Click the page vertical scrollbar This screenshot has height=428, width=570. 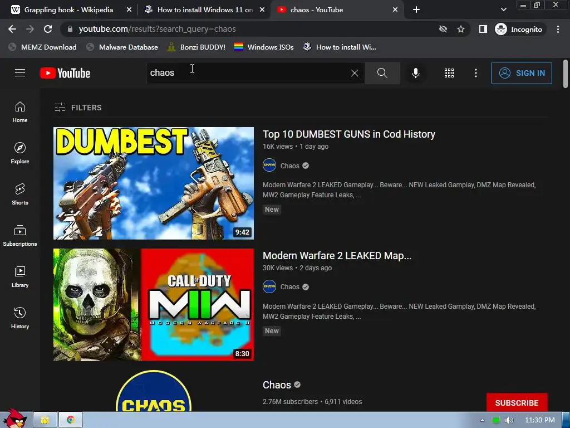566,74
